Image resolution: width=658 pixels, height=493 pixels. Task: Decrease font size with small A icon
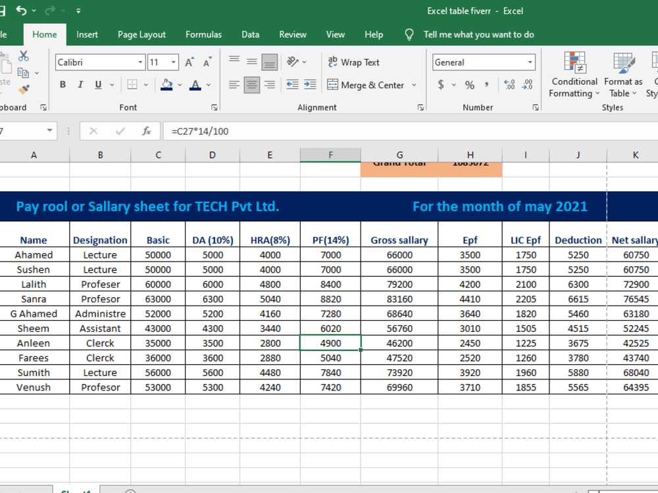(x=207, y=62)
